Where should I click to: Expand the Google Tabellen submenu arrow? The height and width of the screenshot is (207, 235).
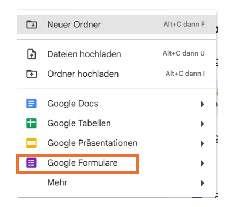(x=202, y=124)
